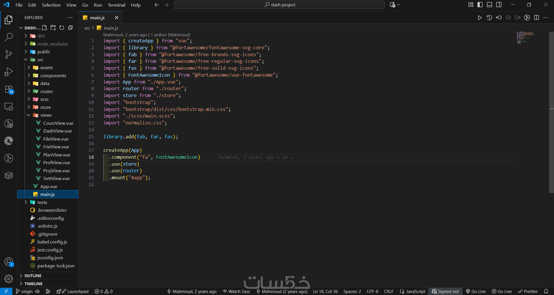554x295 pixels.
Task: Open Explorer views and more actions ellipsis
Action: point(70,18)
